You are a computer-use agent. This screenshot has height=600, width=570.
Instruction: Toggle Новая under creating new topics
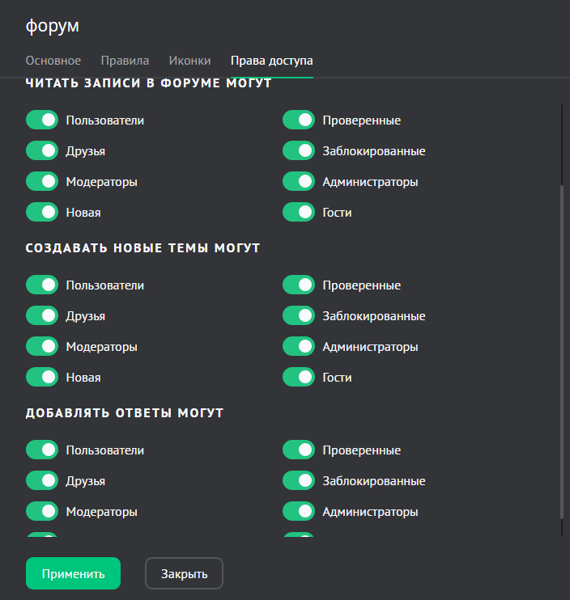tap(42, 378)
